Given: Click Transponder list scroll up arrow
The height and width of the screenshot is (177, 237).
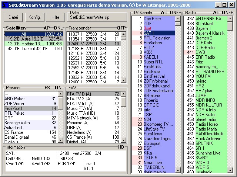Looking at the screenshot, I should [123, 34].
